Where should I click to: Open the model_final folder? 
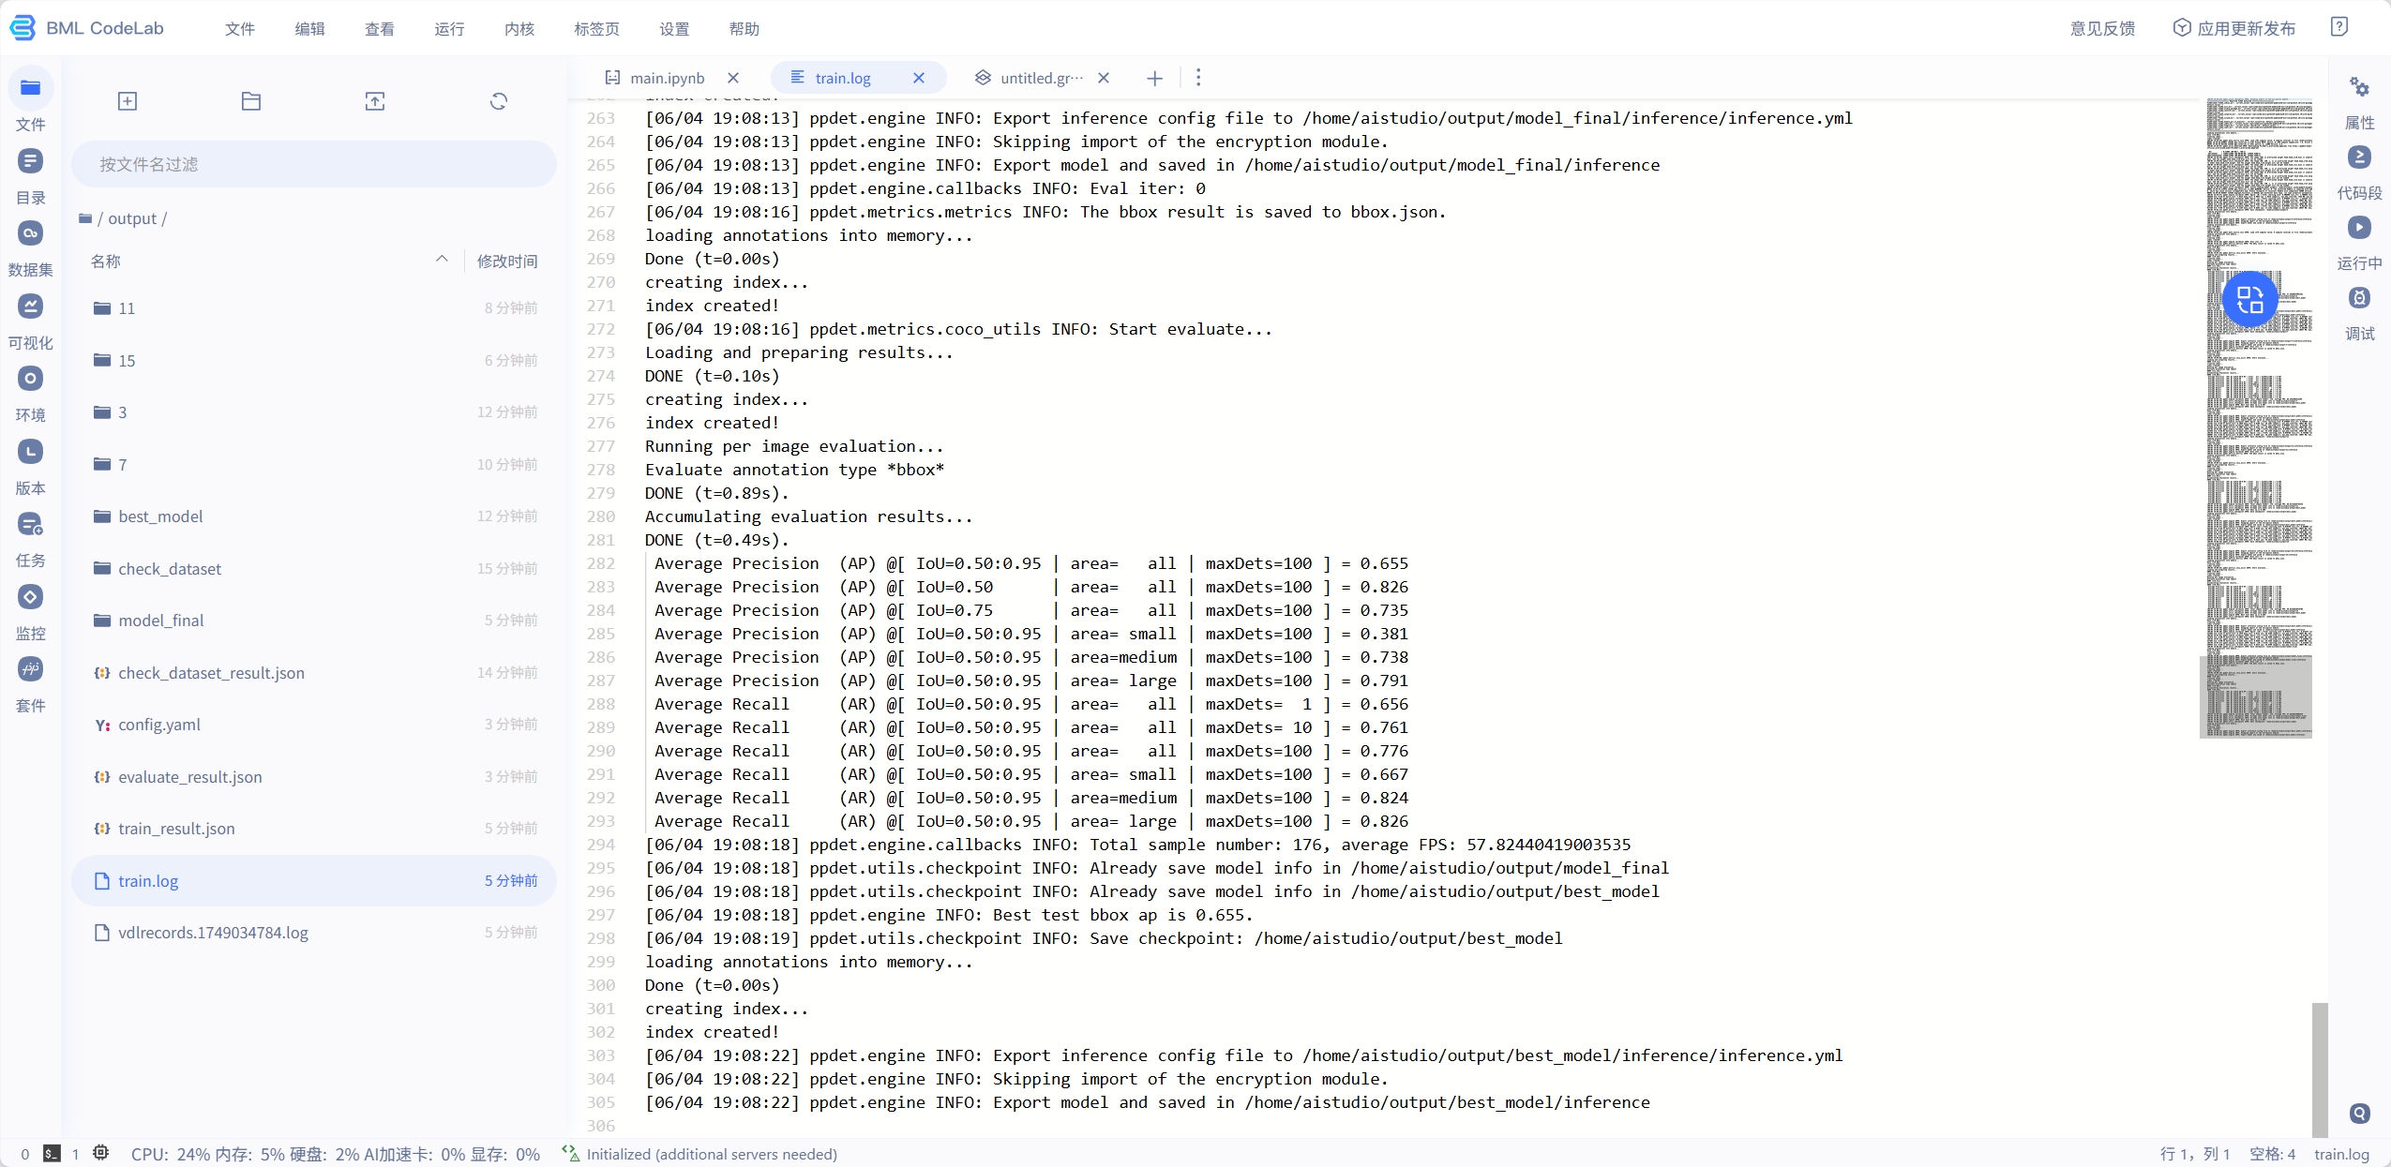[x=160, y=621]
